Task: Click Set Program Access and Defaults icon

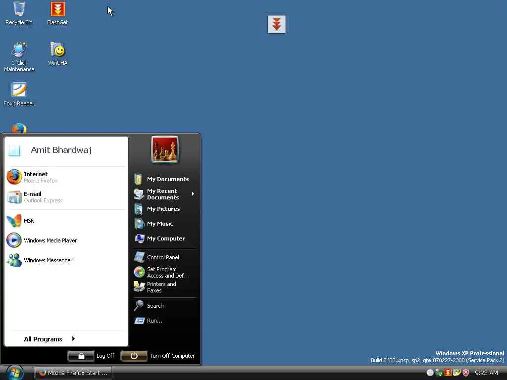Action: coord(139,272)
